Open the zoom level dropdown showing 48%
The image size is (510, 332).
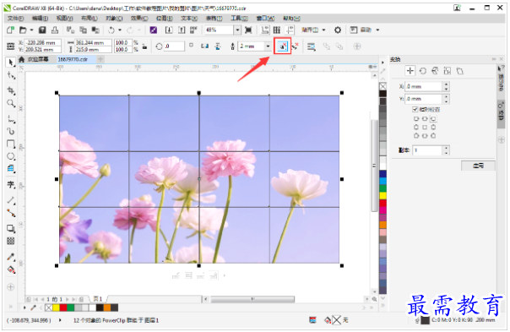pos(237,30)
